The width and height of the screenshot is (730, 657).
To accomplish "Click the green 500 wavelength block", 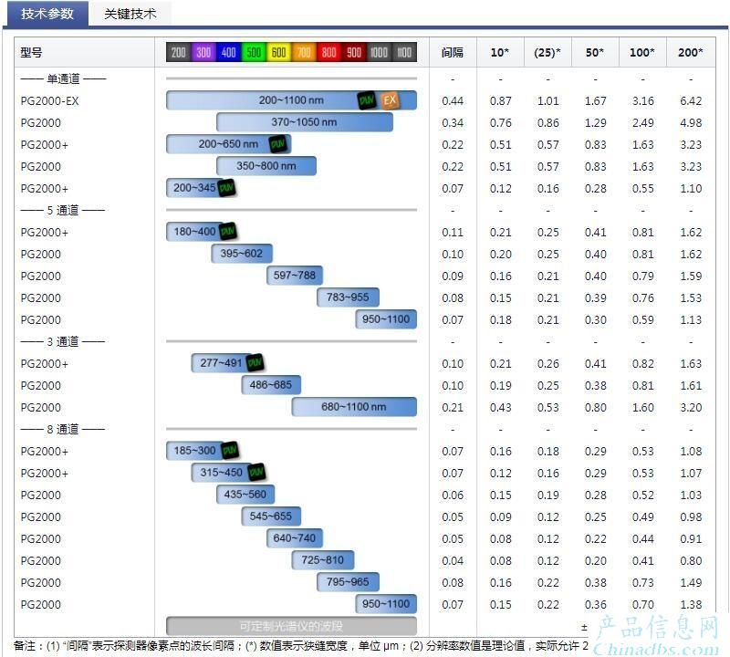I will click(254, 52).
